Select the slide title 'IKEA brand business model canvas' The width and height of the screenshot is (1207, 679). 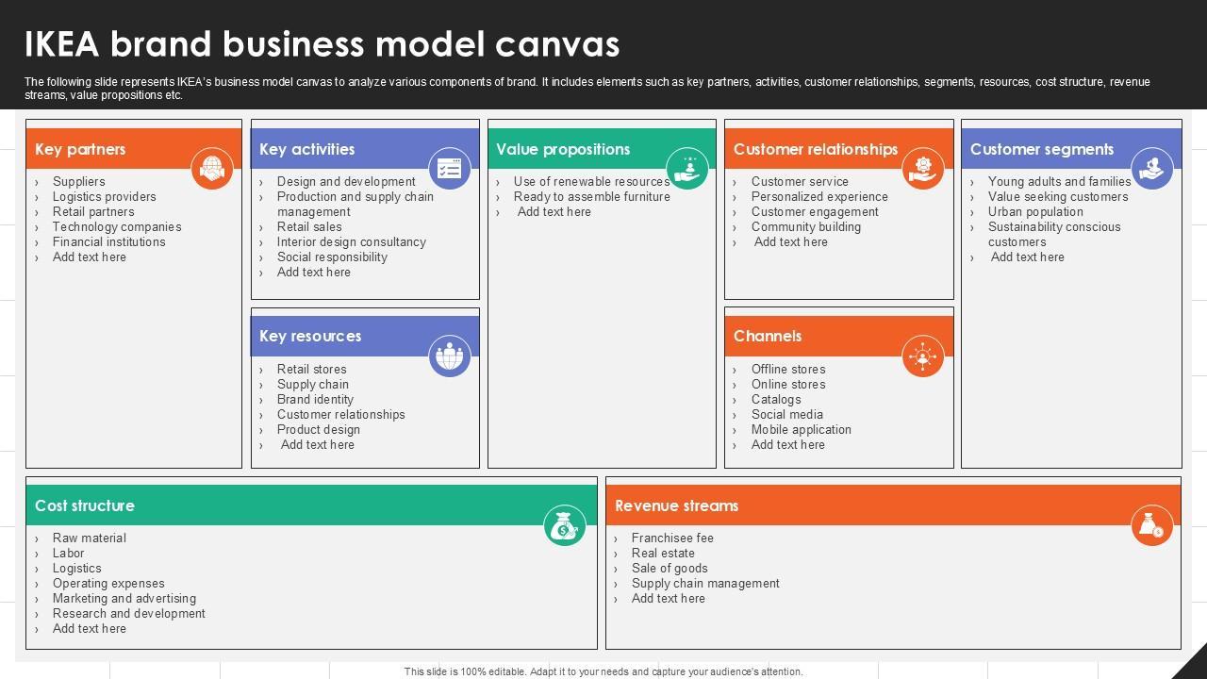point(322,44)
